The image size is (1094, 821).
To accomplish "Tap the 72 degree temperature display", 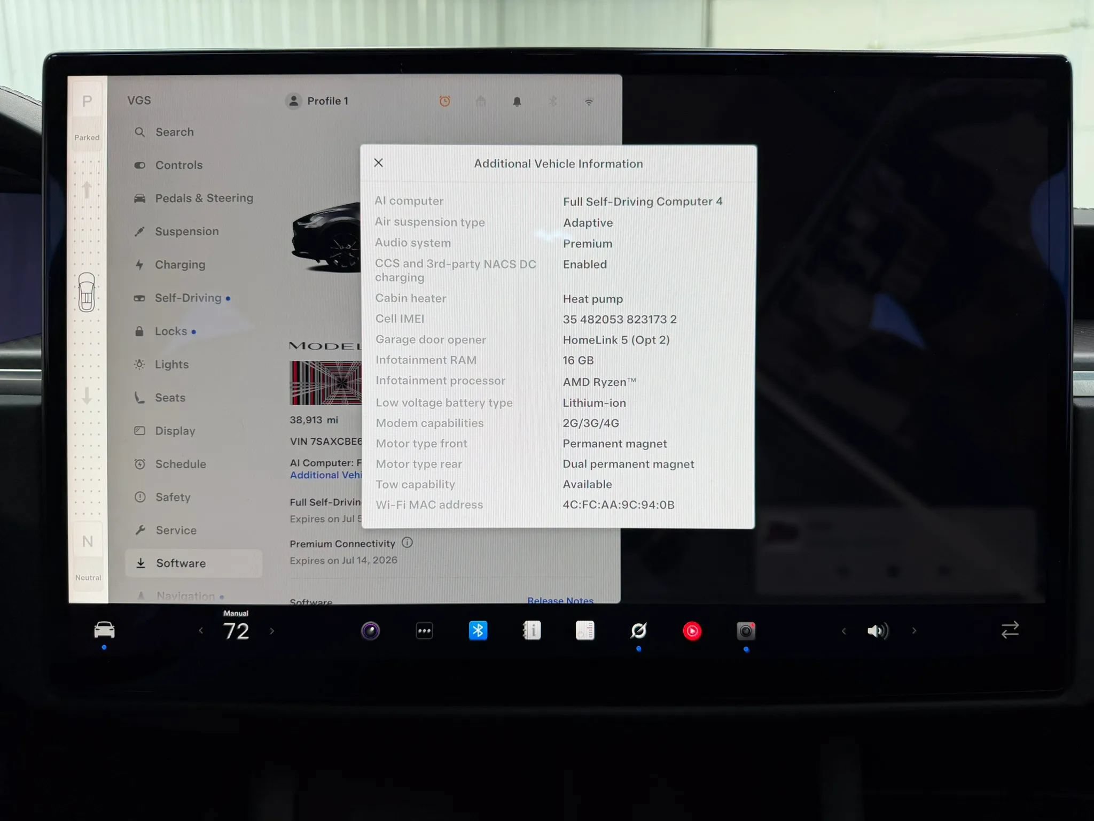I will 236,631.
